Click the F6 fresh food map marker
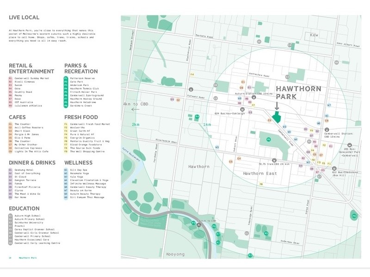This screenshot has height=277, width=370. click(261, 184)
